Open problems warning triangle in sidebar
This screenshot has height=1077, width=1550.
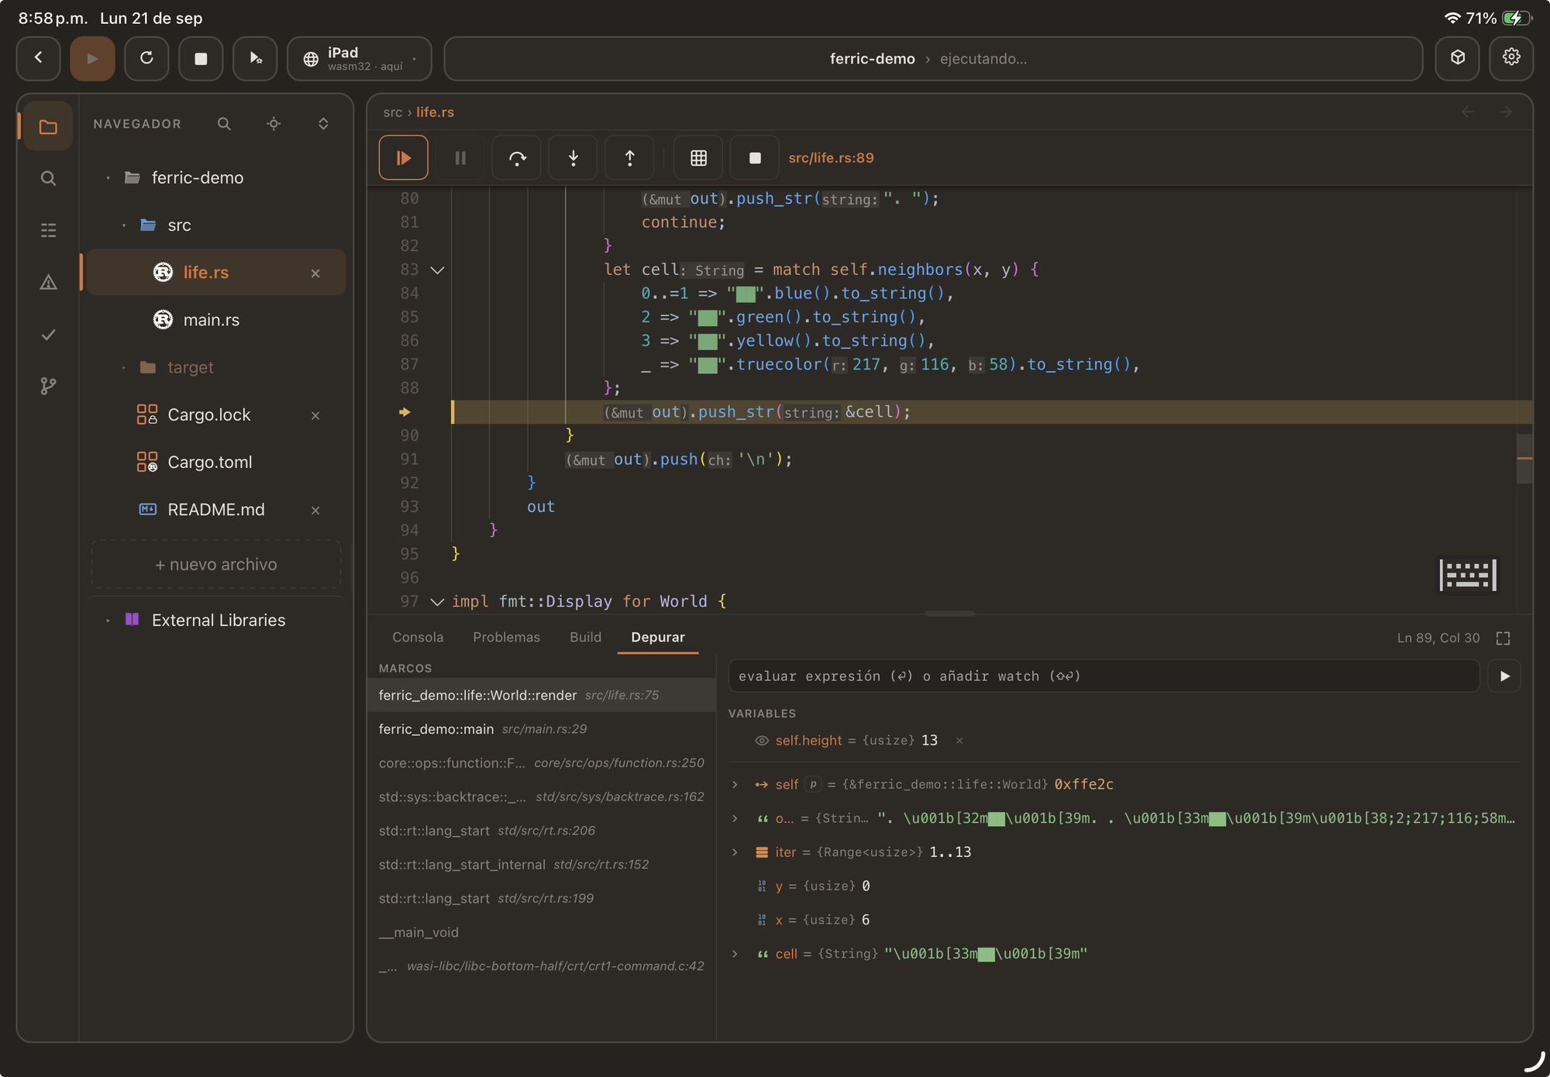[48, 282]
